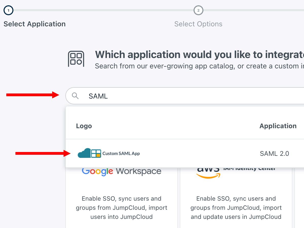Viewport: 304px width, 228px height.
Task: Click the SAML search input field
Action: 185,96
